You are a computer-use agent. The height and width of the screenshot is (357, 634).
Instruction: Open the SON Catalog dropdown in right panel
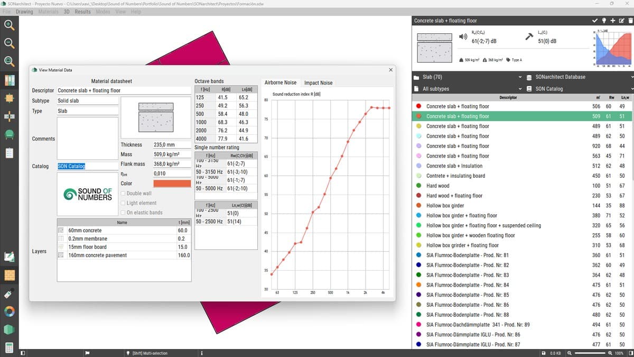[x=580, y=89]
